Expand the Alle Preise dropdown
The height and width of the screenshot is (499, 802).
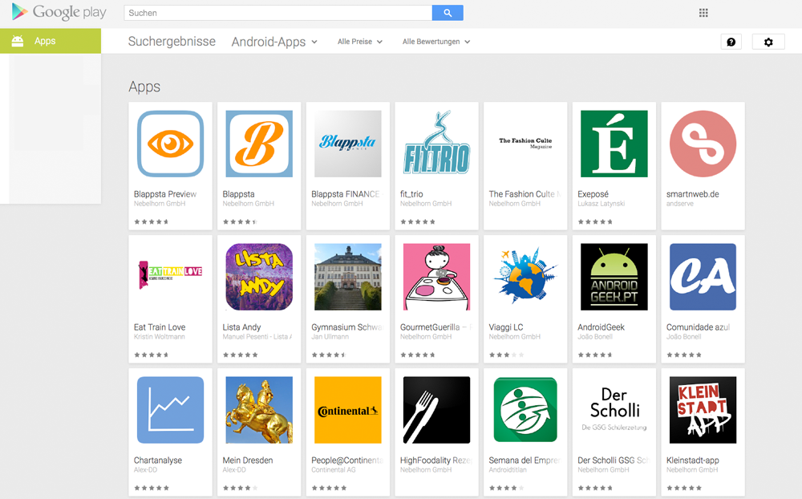[x=360, y=42]
